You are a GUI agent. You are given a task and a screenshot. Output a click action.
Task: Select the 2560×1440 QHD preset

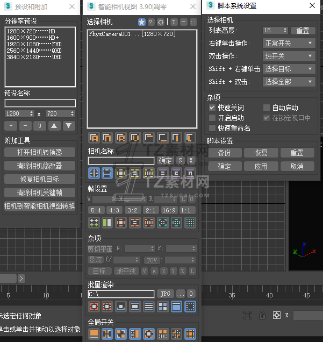pos(34,51)
